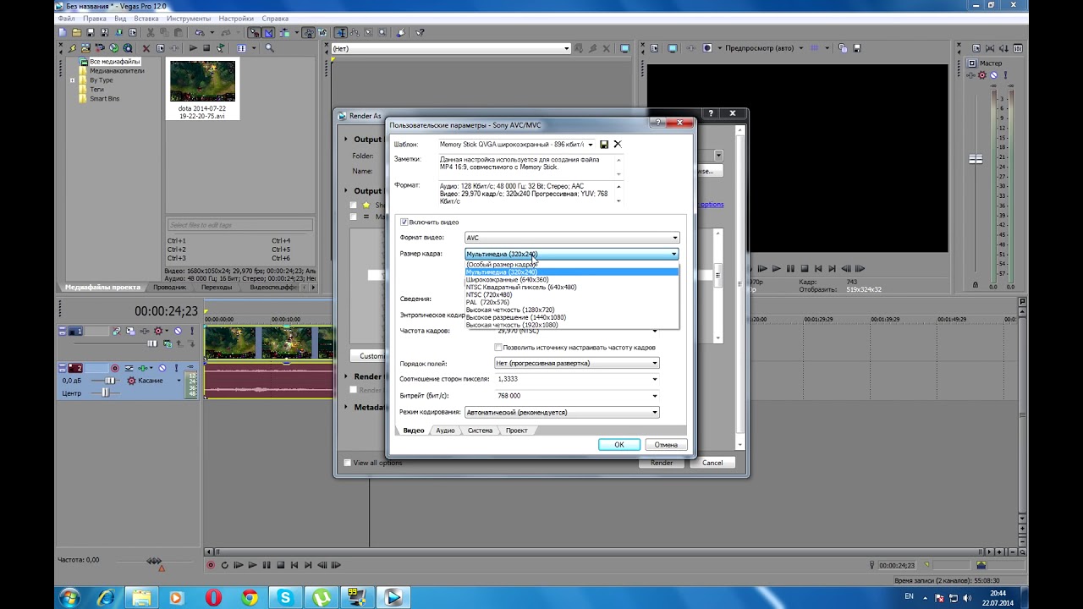This screenshot has width=1083, height=609.
Task: Click the Cut scissors icon in toolbar
Action: (x=151, y=32)
